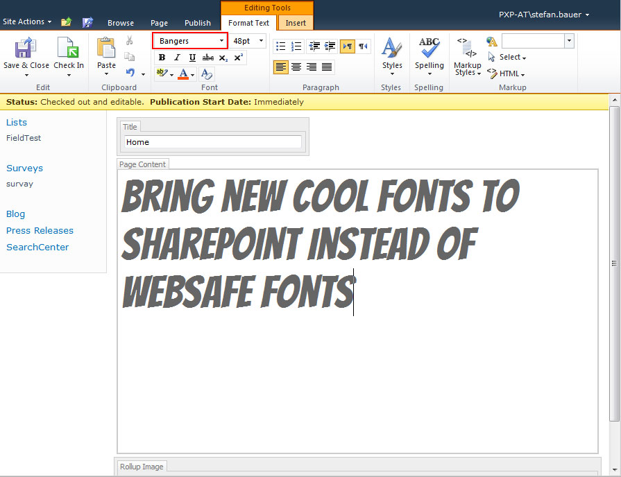Switch to the Browse tab
The image size is (621, 477).
pos(121,23)
